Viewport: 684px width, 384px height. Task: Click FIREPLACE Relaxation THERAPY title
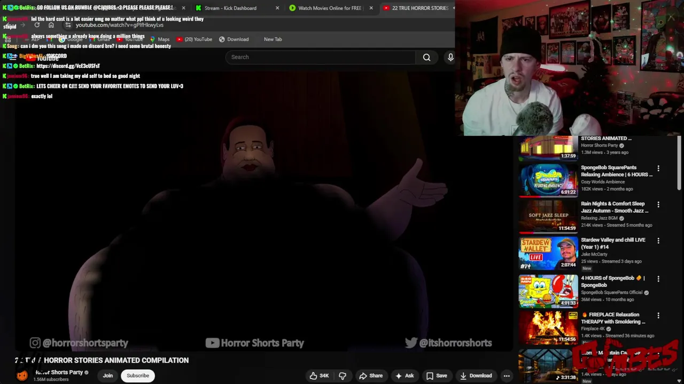click(613, 318)
